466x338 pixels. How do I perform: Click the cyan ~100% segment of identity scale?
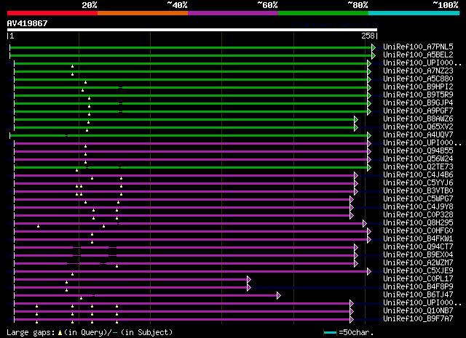click(414, 13)
